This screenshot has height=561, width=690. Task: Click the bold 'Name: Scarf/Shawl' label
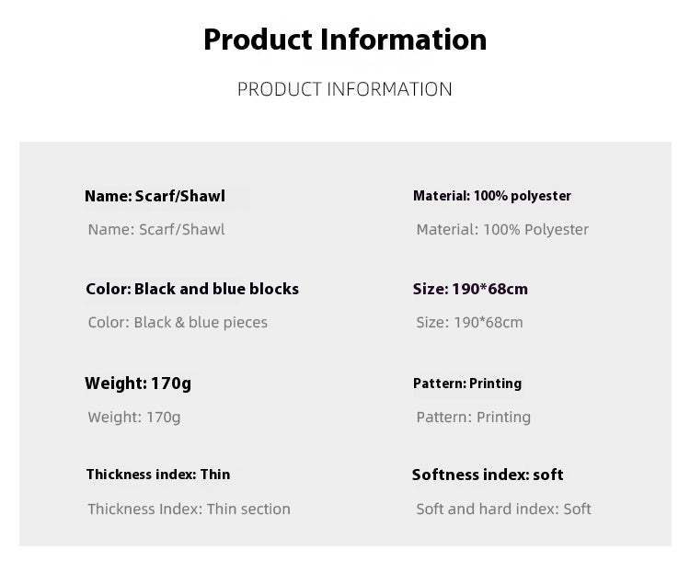[x=155, y=196]
